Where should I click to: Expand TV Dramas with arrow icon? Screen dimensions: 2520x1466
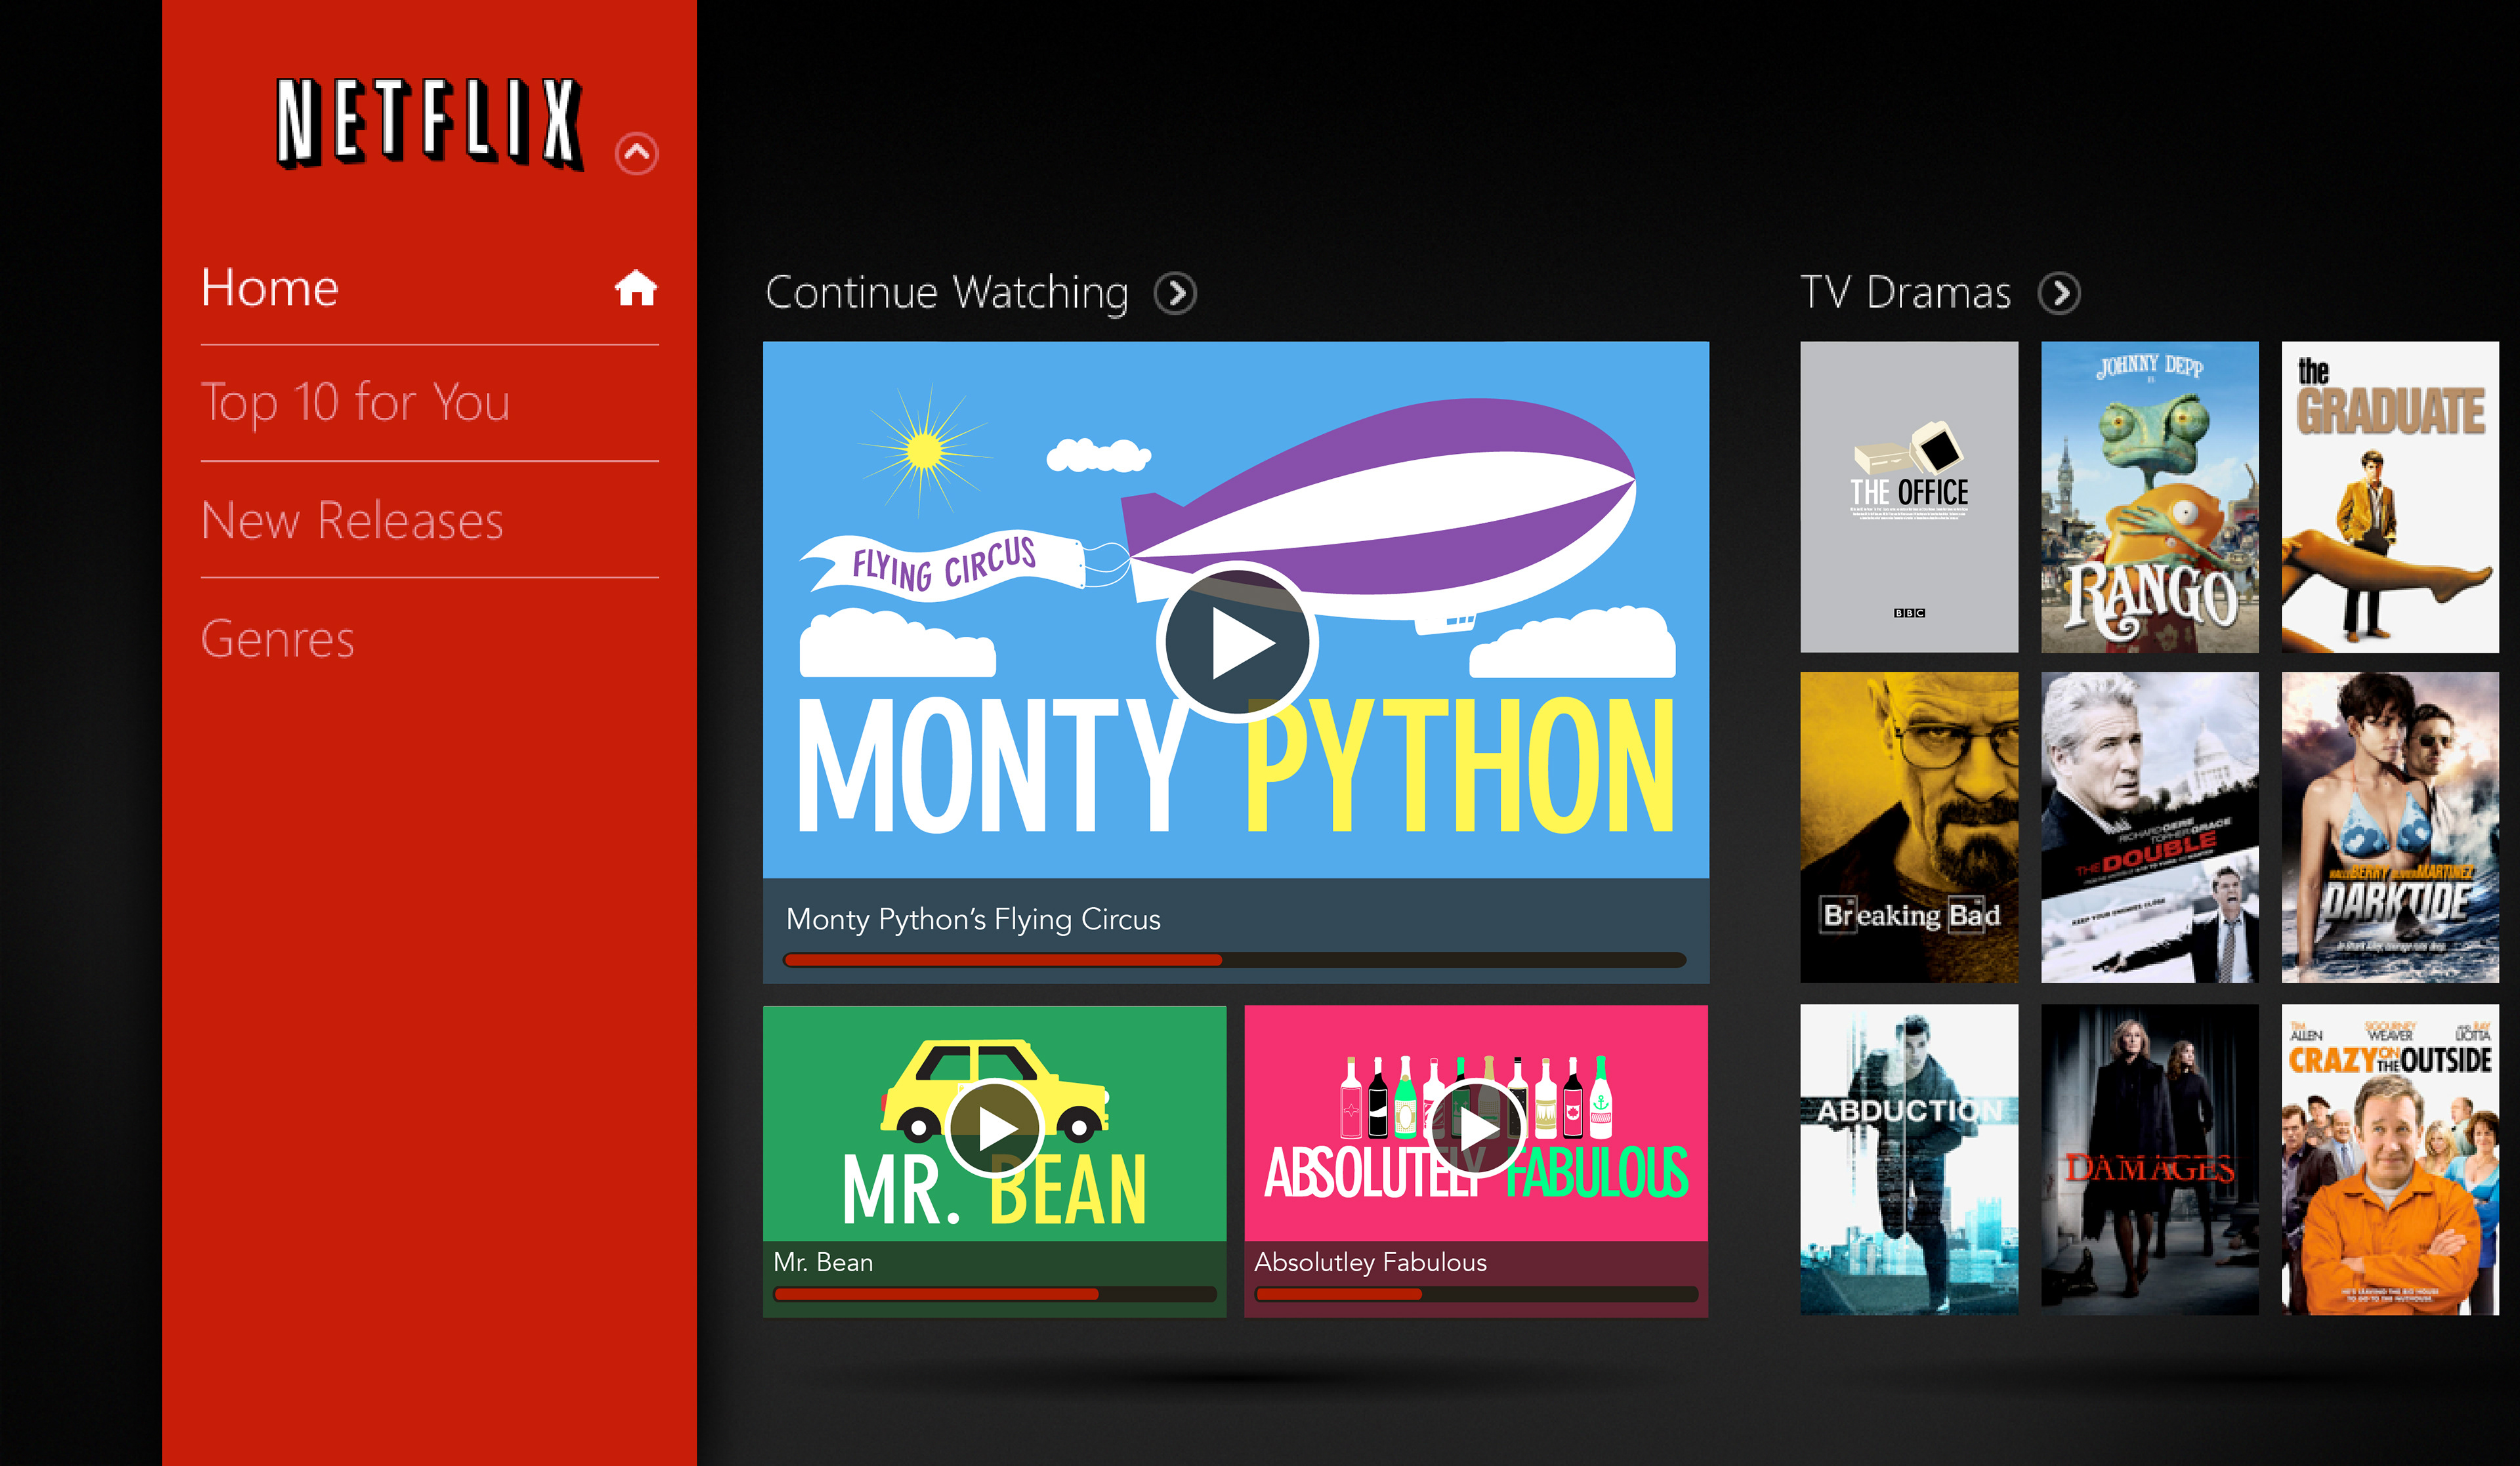pyautogui.click(x=2060, y=294)
